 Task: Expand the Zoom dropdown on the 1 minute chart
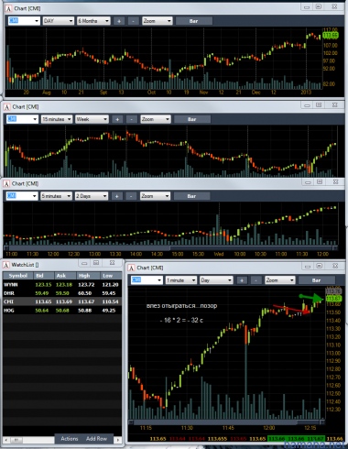(279, 280)
